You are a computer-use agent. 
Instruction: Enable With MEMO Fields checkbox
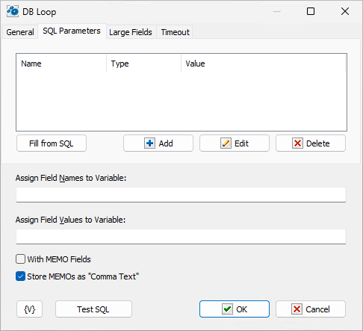(20, 259)
